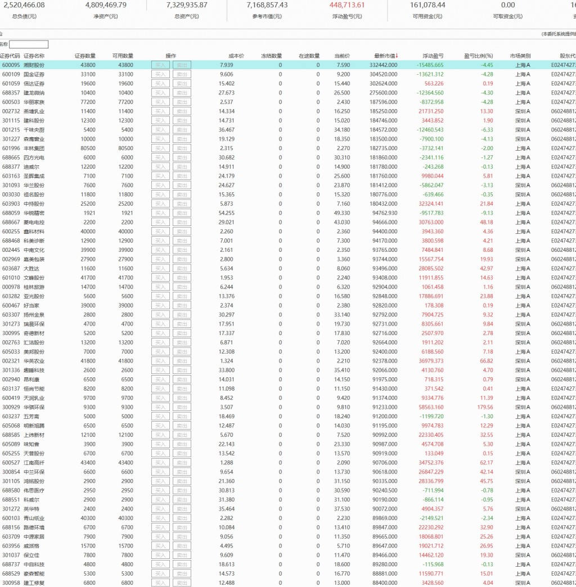
Task: Click 买入 in the 建科股份 row
Action: [x=160, y=120]
